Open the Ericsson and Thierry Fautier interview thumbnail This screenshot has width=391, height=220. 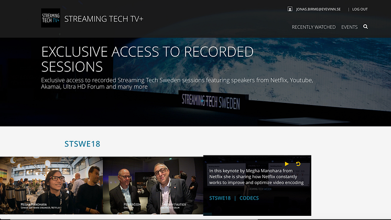tap(153, 186)
